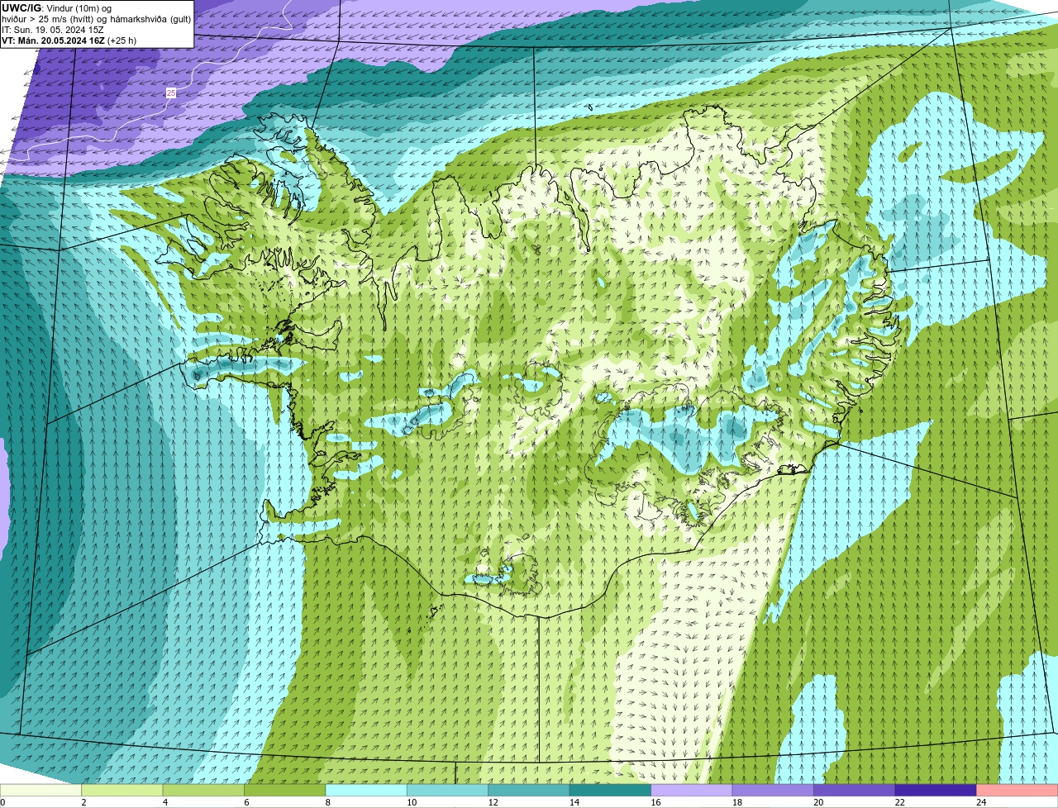Select the 'VT: Mán. 20.05.2024 16Z (+25 h)' line
1058x808 pixels.
[x=69, y=40]
